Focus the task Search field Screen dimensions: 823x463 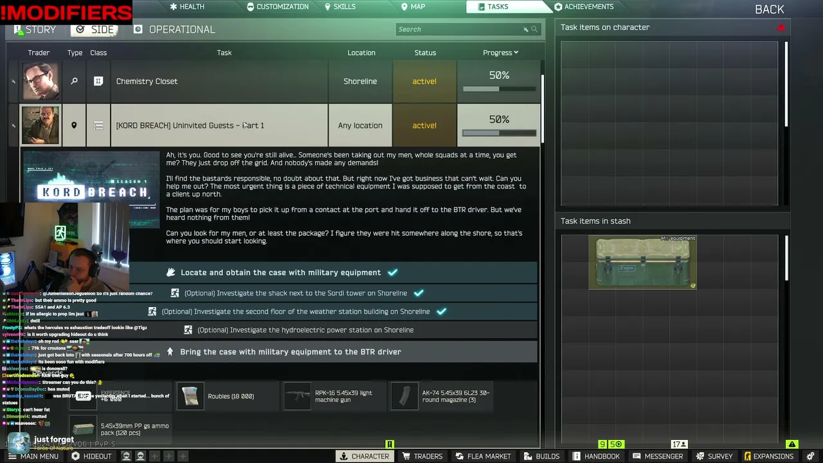pos(467,29)
